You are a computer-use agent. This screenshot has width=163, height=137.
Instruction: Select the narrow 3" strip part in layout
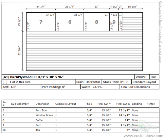point(121,22)
